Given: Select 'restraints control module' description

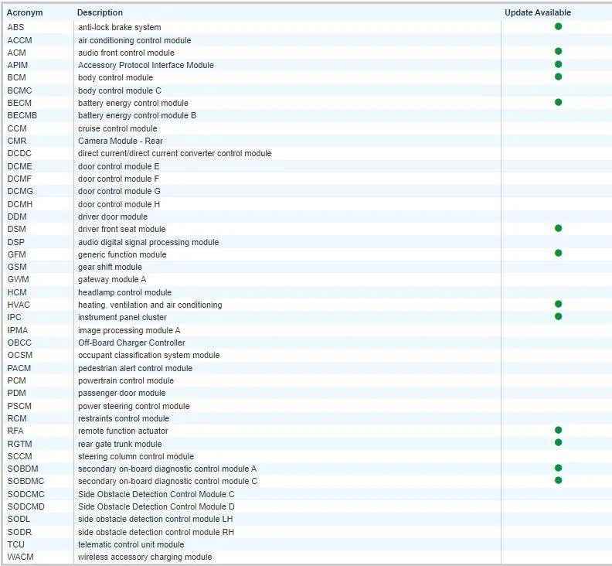Looking at the screenshot, I should (x=124, y=419).
